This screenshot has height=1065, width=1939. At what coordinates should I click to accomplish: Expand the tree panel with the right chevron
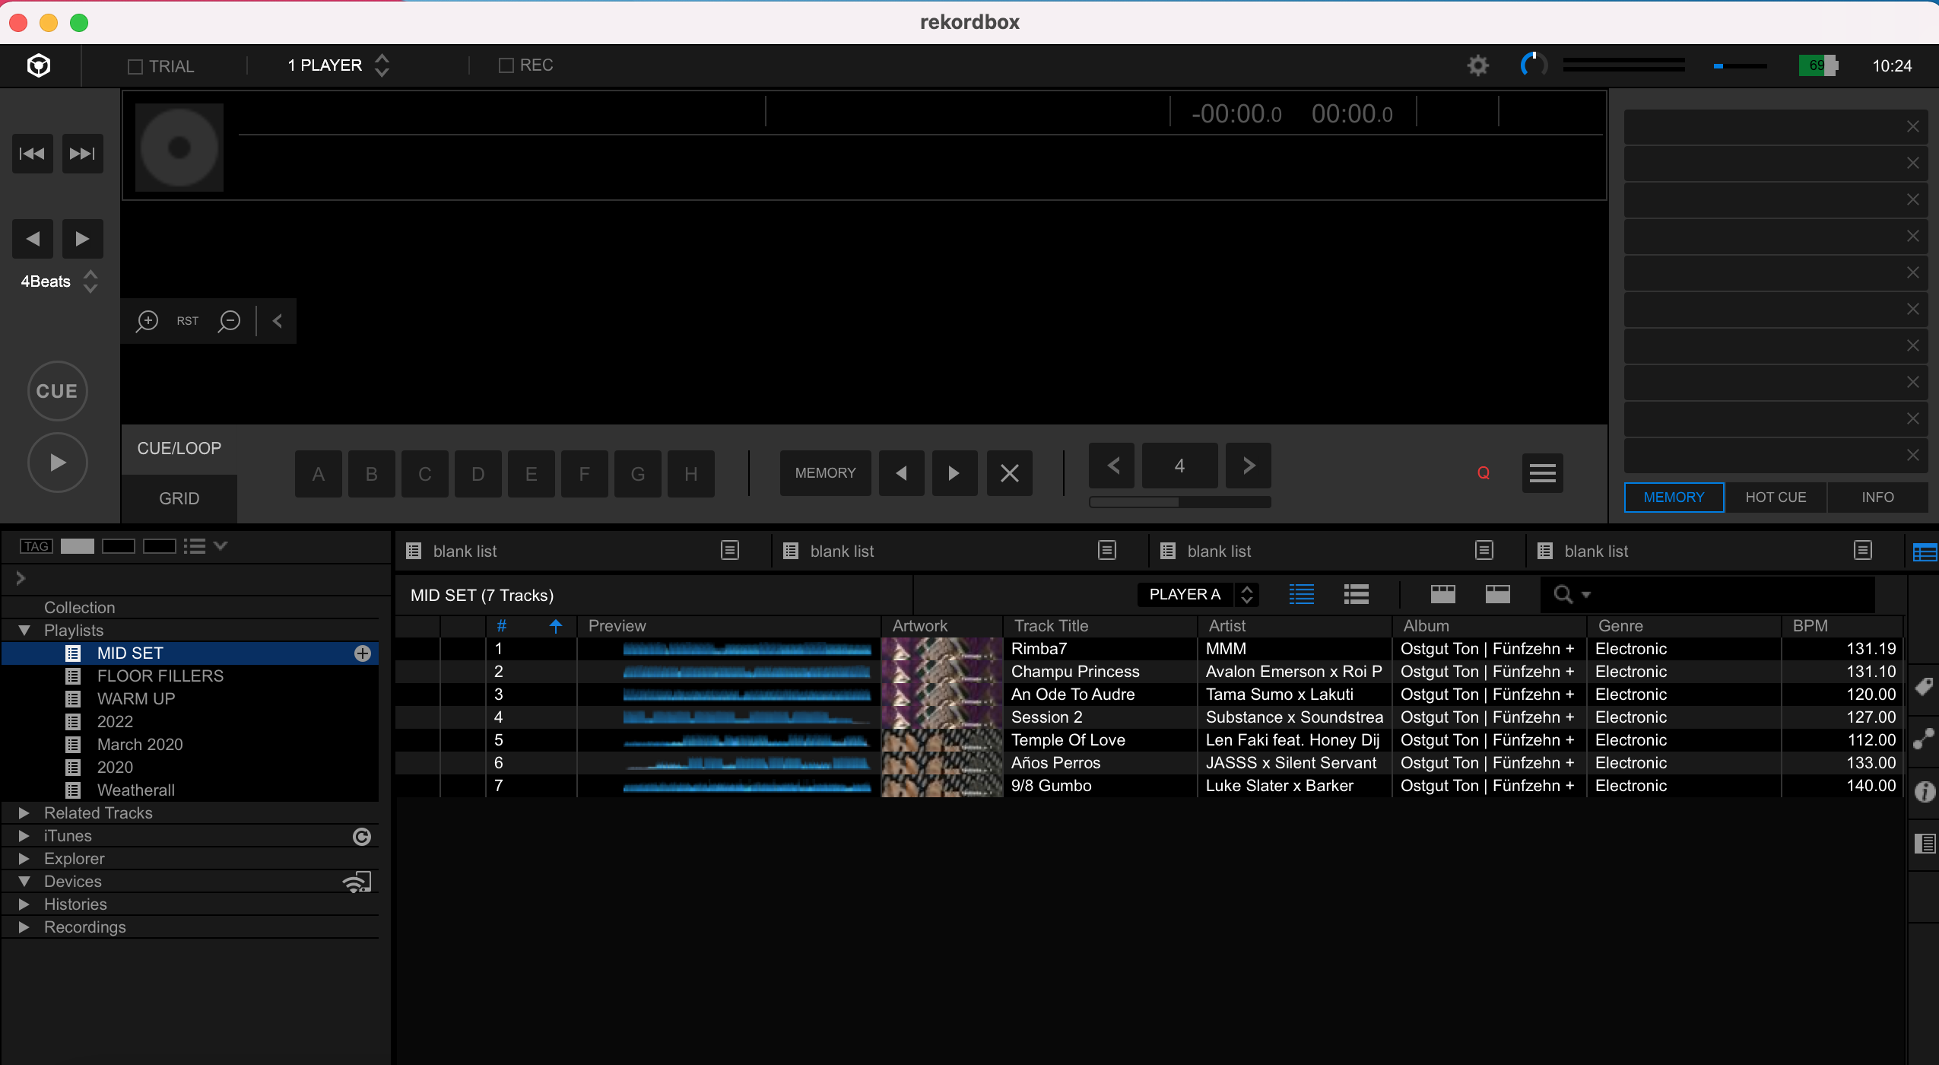pyautogui.click(x=21, y=578)
